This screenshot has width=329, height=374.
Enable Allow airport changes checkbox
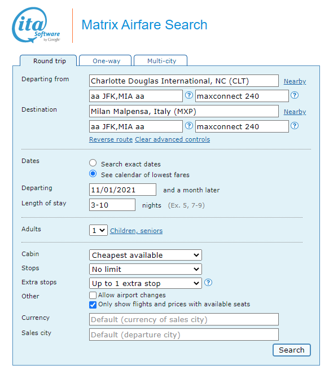(x=93, y=295)
